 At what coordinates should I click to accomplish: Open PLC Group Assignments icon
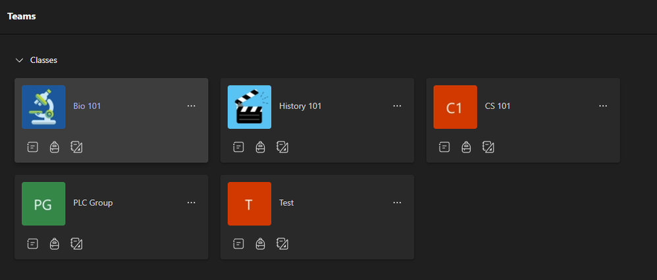[x=33, y=244]
